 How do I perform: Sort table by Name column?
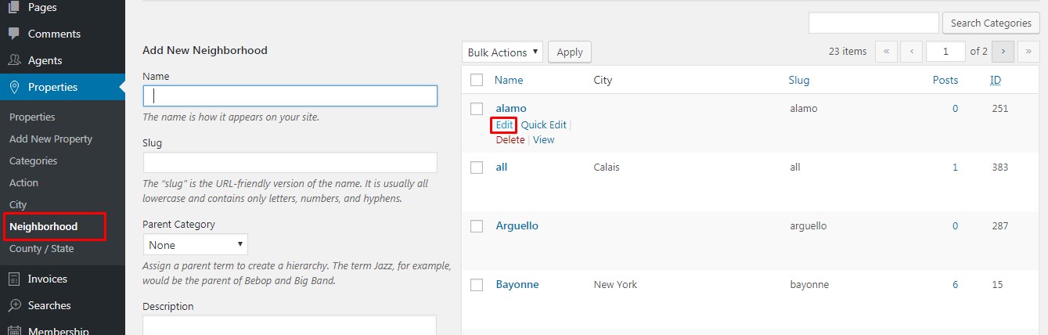(509, 80)
